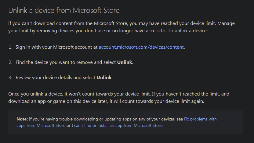
Task: Open the account.microsoft.com/devices/content link
Action: click(141, 47)
